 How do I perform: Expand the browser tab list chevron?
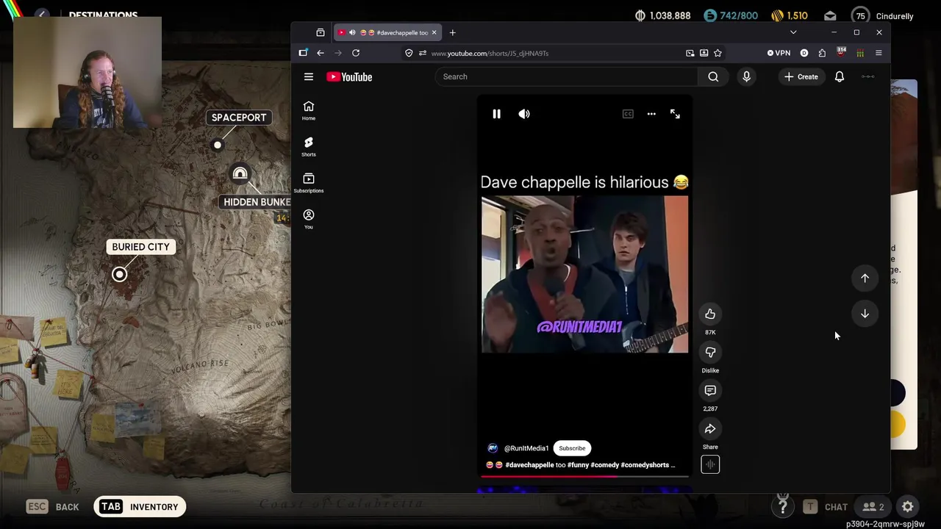(x=793, y=32)
